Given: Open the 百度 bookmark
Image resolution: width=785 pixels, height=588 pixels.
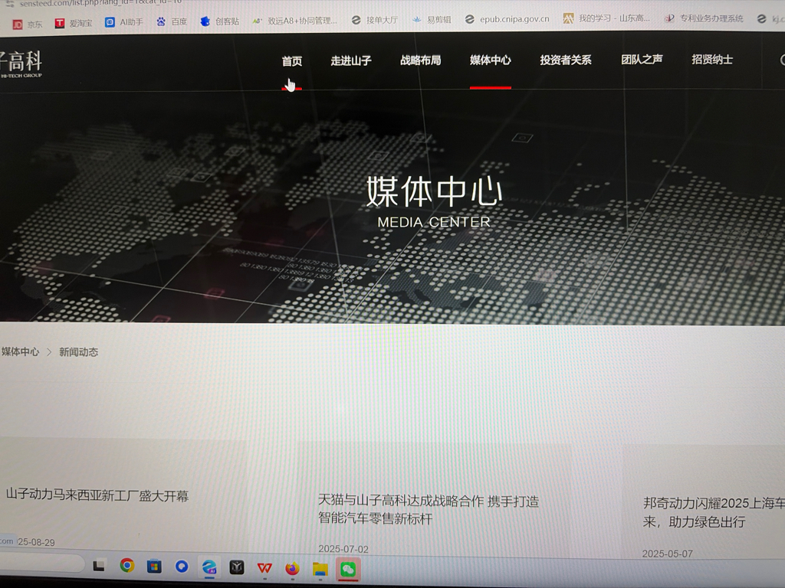Looking at the screenshot, I should [x=172, y=21].
